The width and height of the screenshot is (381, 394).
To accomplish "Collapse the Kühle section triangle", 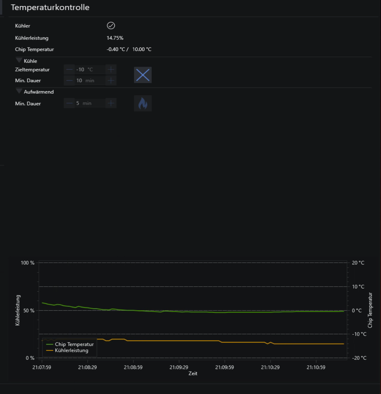I will click(x=19, y=60).
